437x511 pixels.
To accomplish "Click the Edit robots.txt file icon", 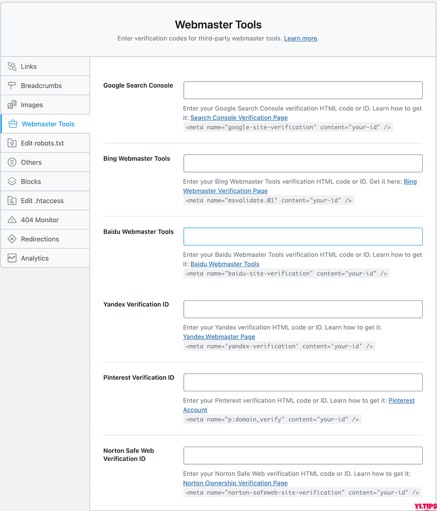I will [x=12, y=143].
